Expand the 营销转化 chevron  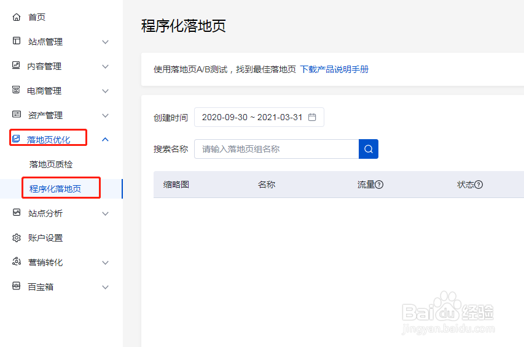(x=105, y=262)
